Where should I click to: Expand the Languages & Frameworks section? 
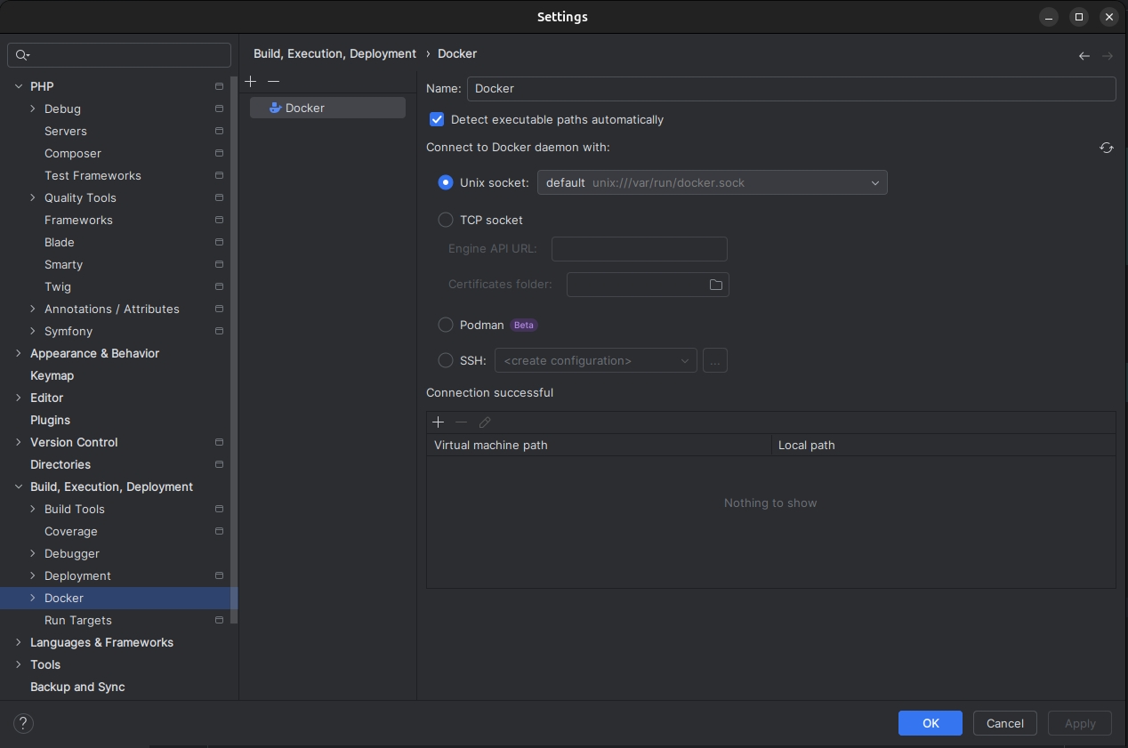coord(19,642)
